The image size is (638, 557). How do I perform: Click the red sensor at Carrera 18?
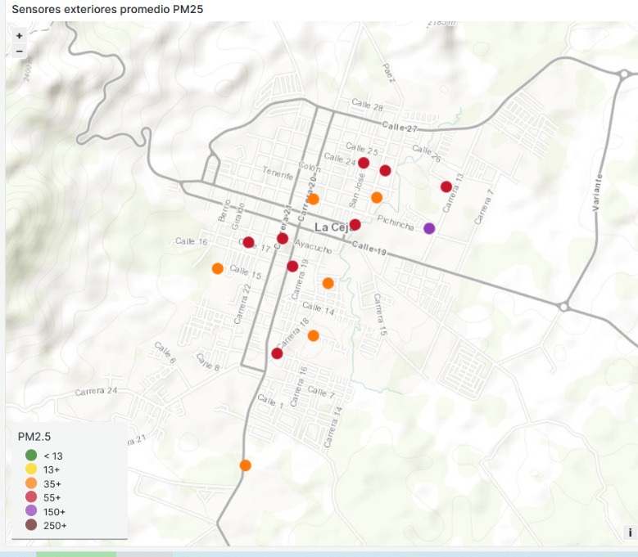(277, 353)
